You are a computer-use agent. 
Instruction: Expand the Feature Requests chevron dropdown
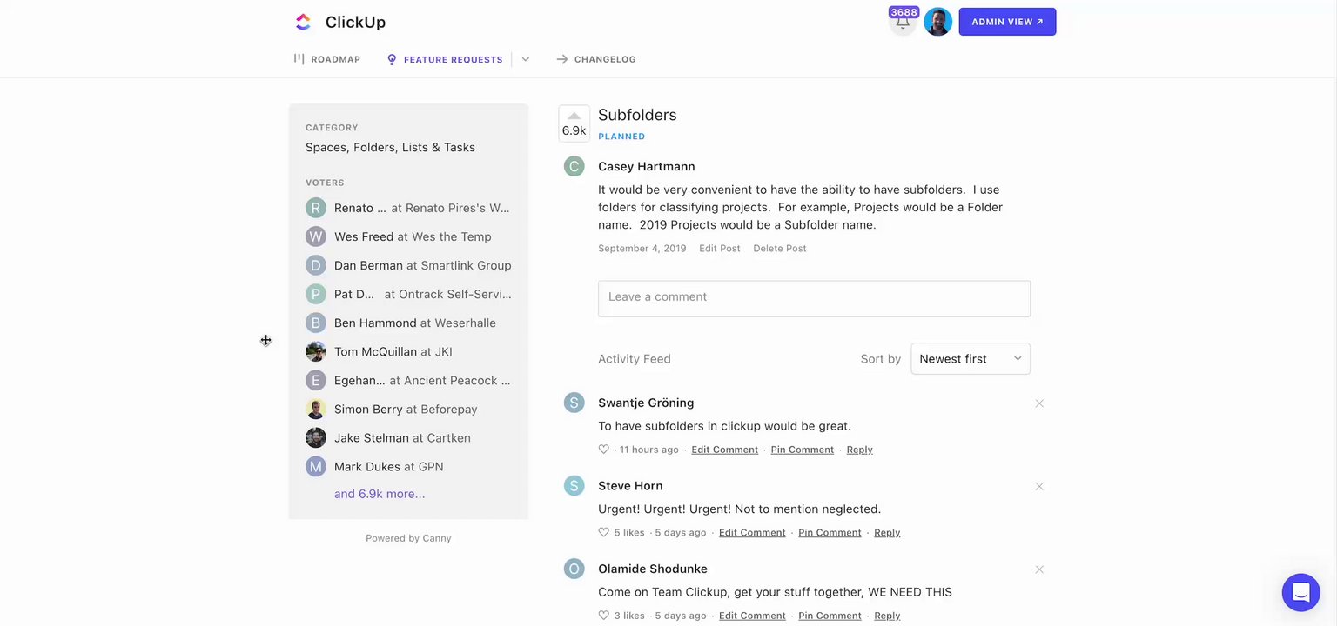pyautogui.click(x=526, y=59)
